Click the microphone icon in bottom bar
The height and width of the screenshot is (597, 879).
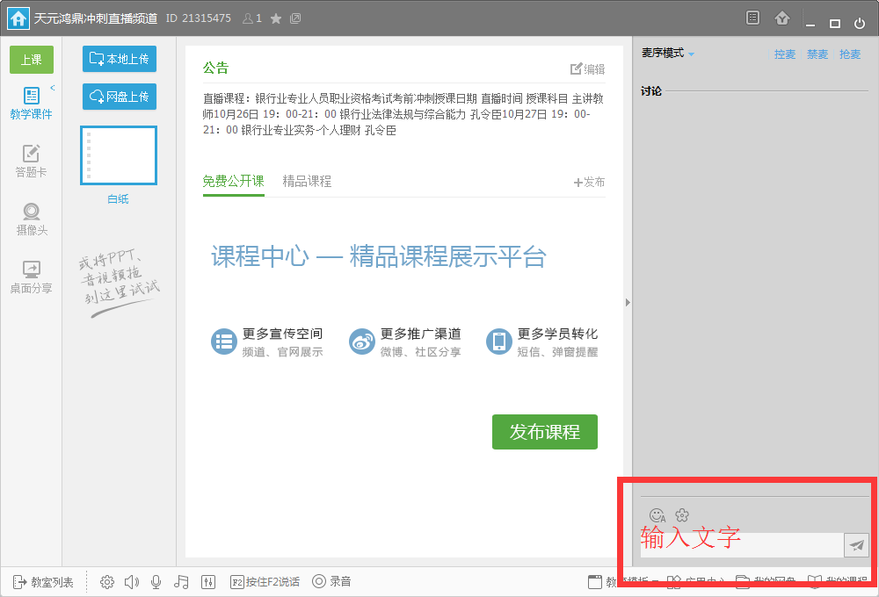(156, 581)
